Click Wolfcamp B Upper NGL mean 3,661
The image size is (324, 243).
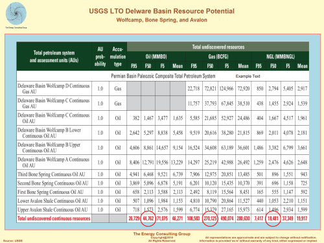pyautogui.click(x=302, y=148)
